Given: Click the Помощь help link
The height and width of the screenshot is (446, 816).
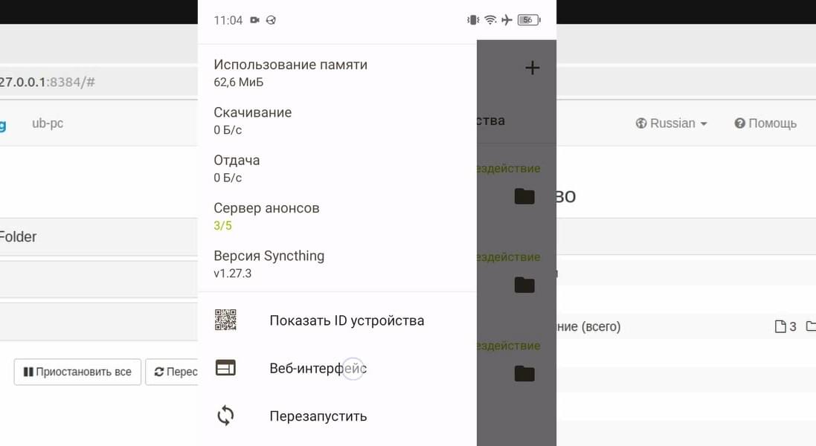Looking at the screenshot, I should 765,123.
